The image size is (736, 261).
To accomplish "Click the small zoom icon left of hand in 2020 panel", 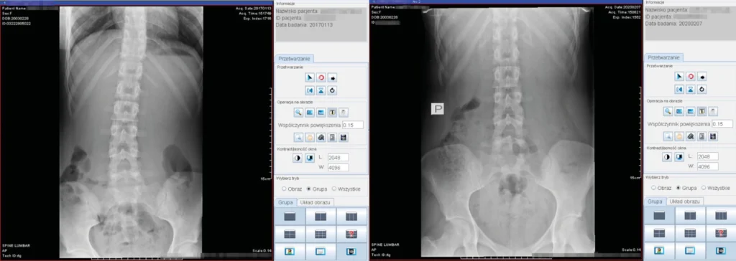I will (668, 136).
